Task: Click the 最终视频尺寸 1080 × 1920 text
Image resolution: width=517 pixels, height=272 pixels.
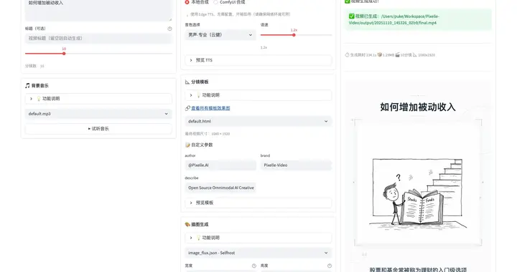Action: [208, 134]
